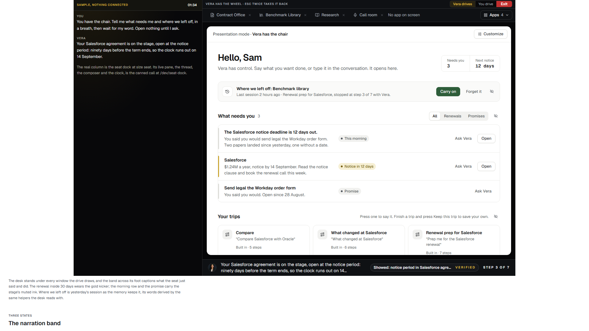
Task: Exit presentation mode with Exit button
Action: [504, 4]
